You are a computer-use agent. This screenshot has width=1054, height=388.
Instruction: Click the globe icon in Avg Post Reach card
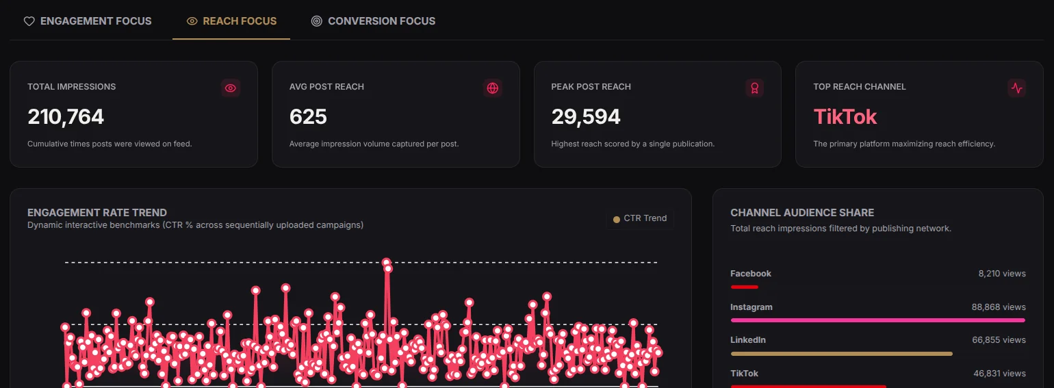[492, 88]
